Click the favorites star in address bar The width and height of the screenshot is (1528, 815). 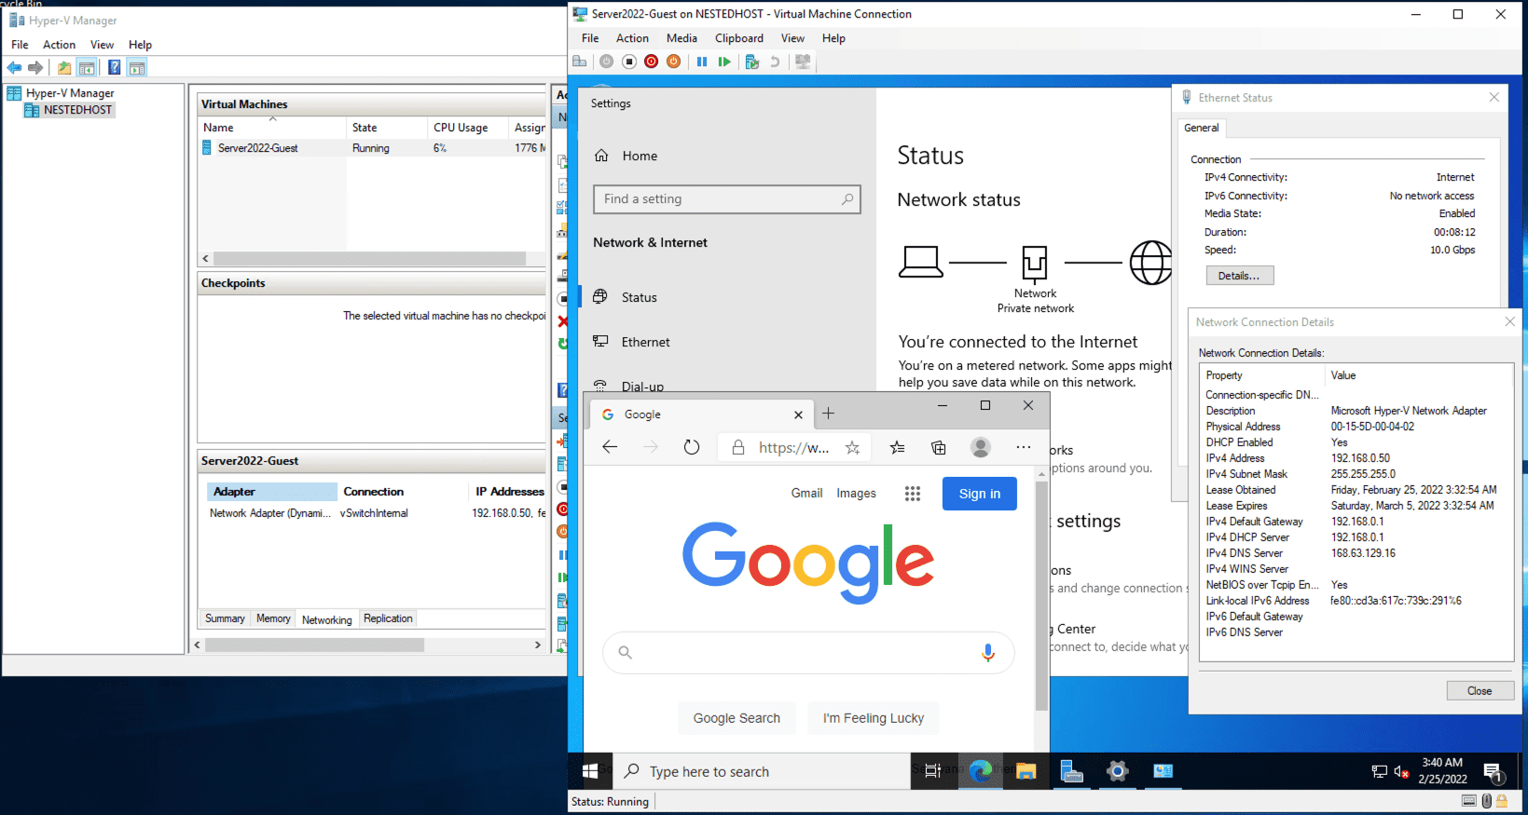[x=852, y=448]
